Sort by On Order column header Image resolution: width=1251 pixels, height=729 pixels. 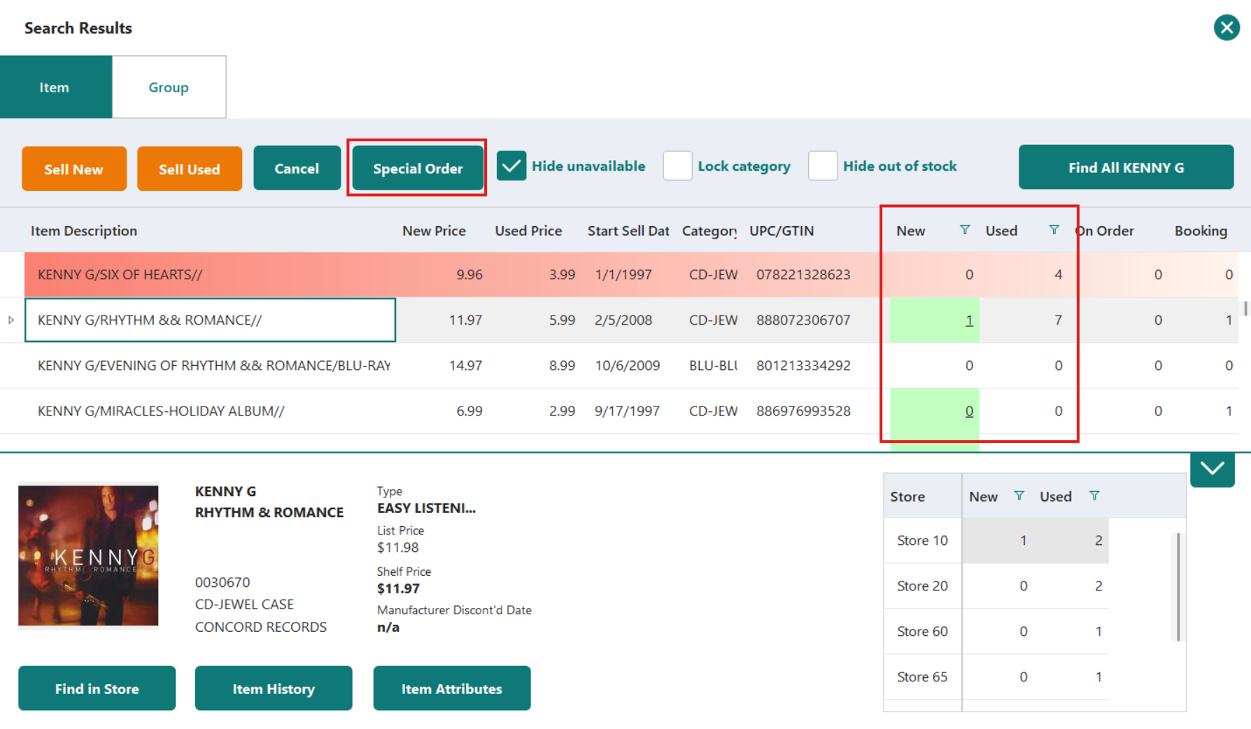pos(1105,230)
